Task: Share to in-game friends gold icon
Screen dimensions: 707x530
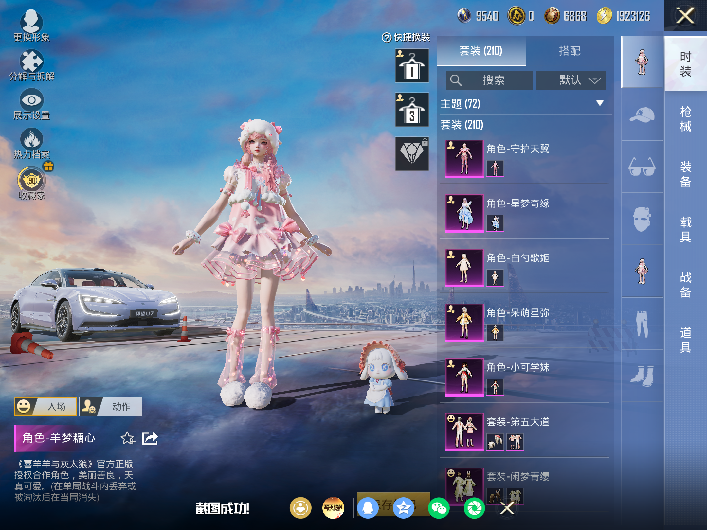Action: click(300, 508)
